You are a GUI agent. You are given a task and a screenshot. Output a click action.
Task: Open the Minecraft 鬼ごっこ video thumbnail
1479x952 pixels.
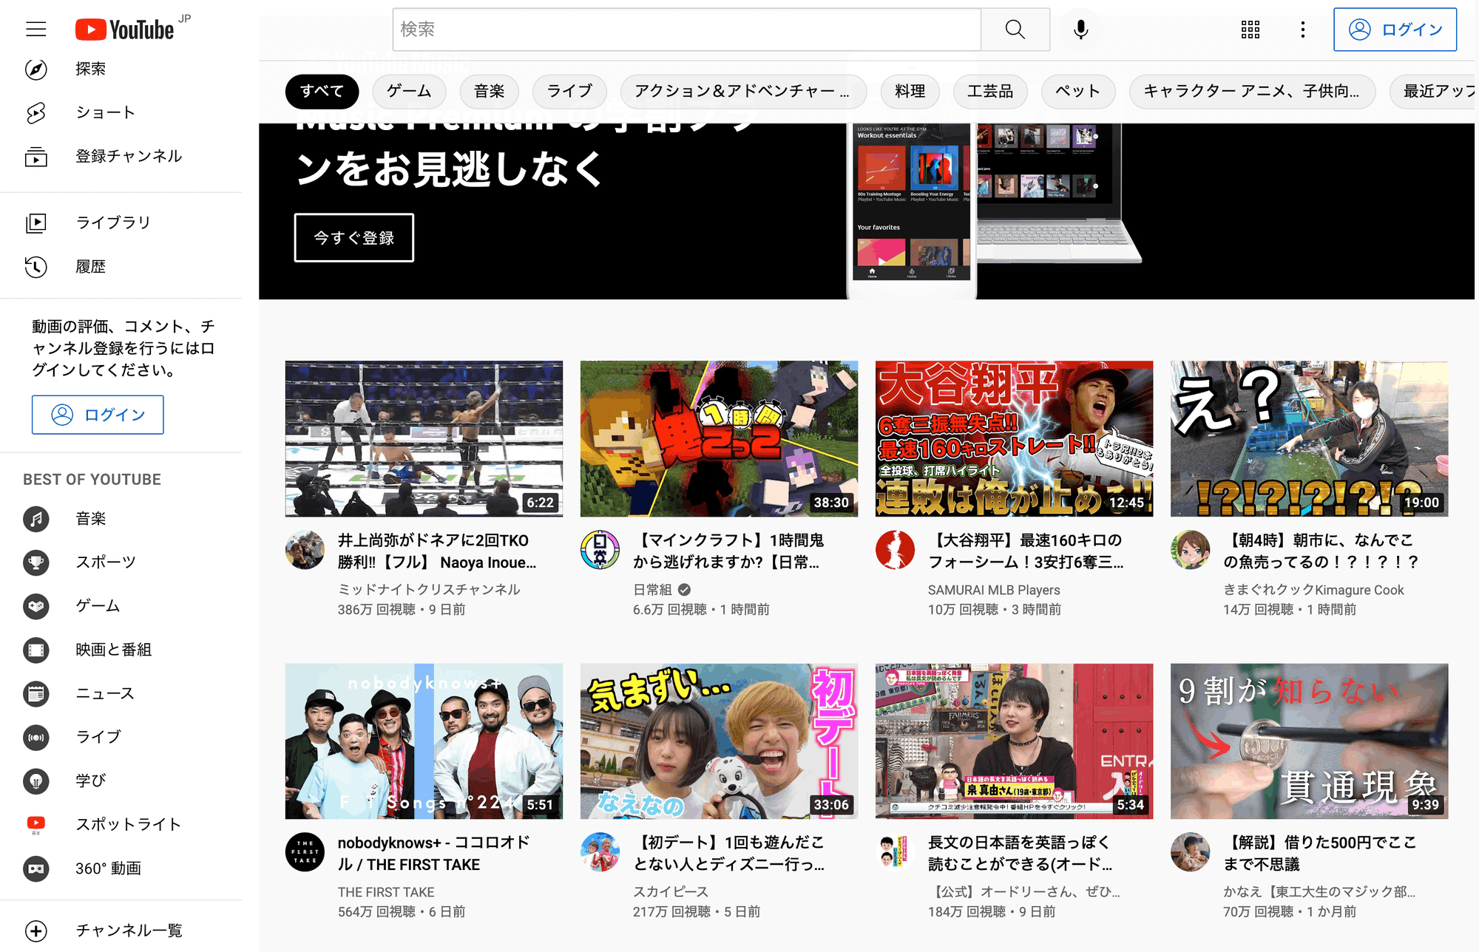pos(719,438)
